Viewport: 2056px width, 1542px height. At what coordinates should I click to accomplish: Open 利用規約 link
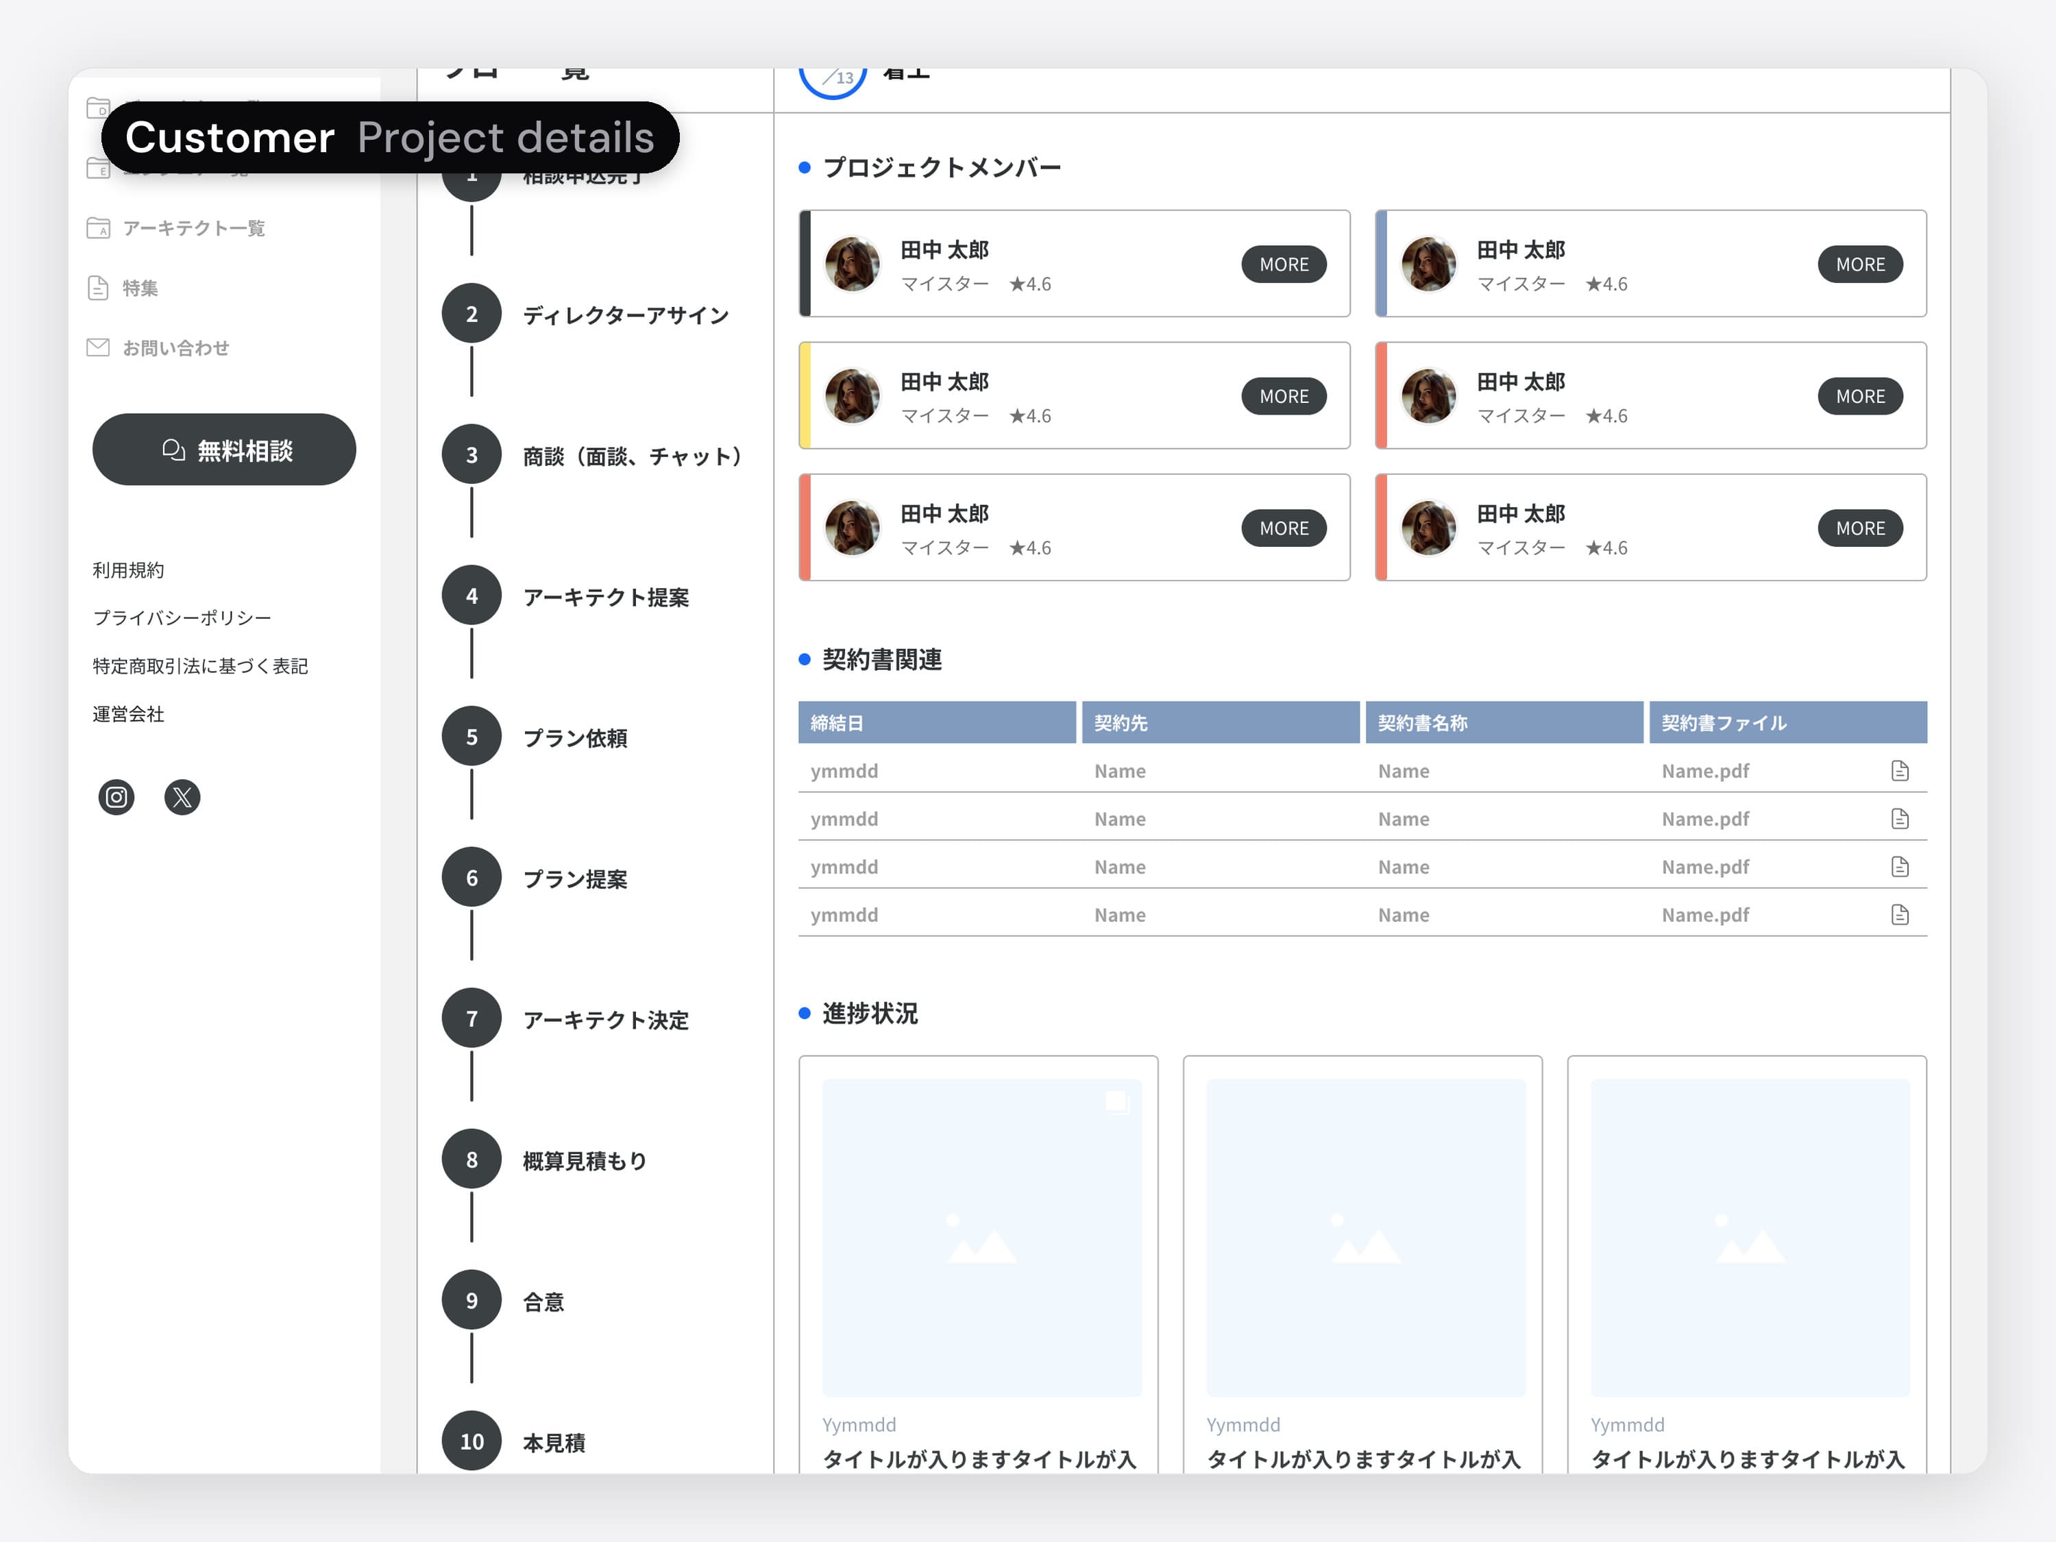[128, 570]
